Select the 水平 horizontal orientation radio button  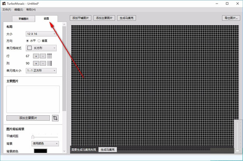tap(28, 41)
